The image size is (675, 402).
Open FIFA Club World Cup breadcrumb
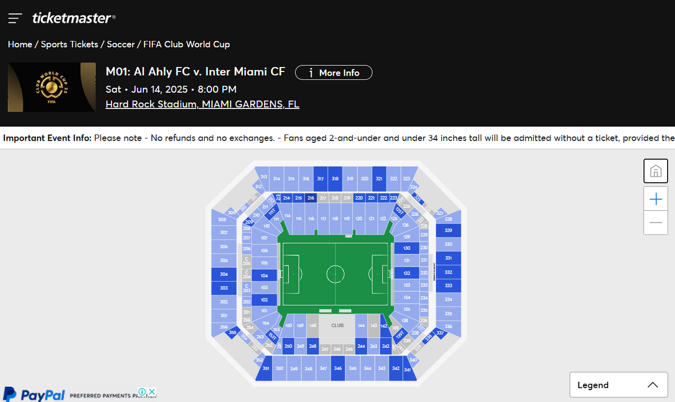point(187,44)
